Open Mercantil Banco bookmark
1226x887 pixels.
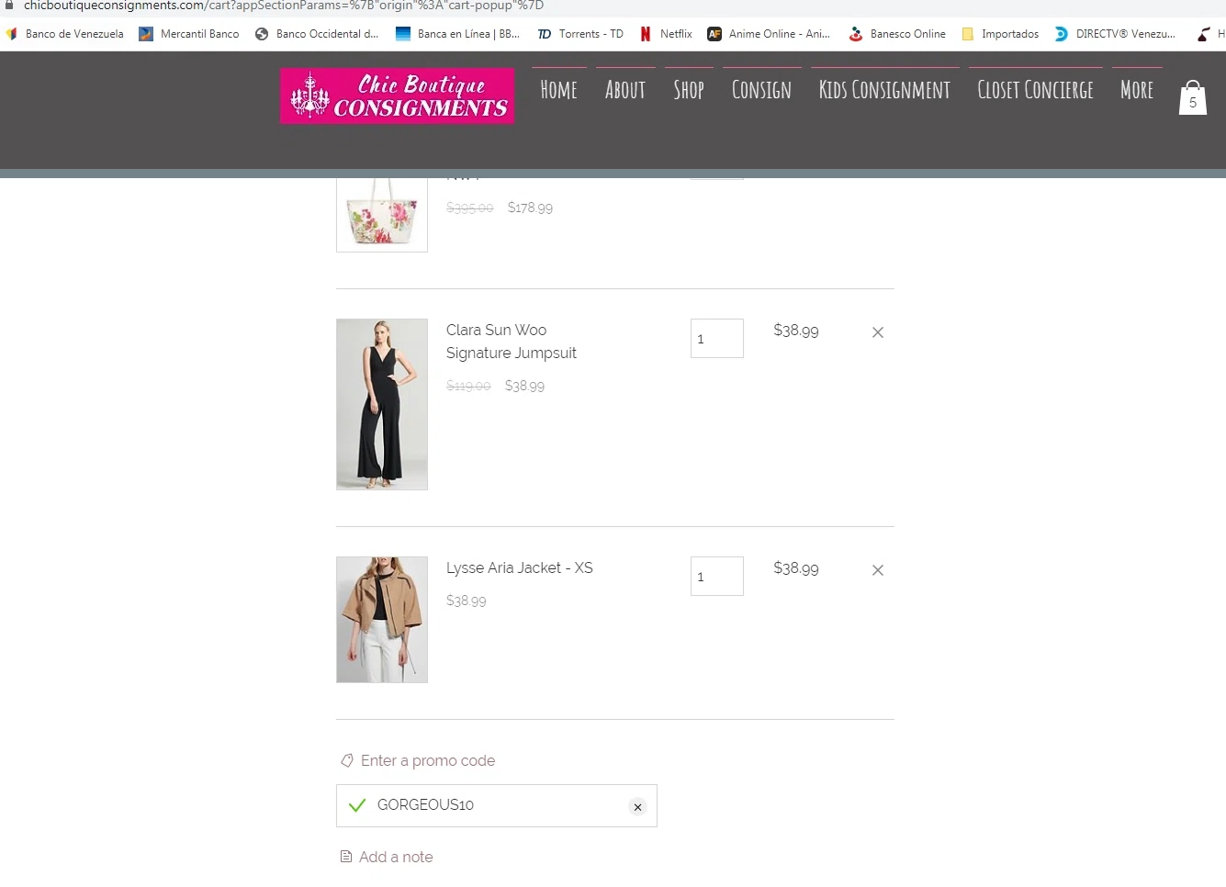click(x=189, y=34)
